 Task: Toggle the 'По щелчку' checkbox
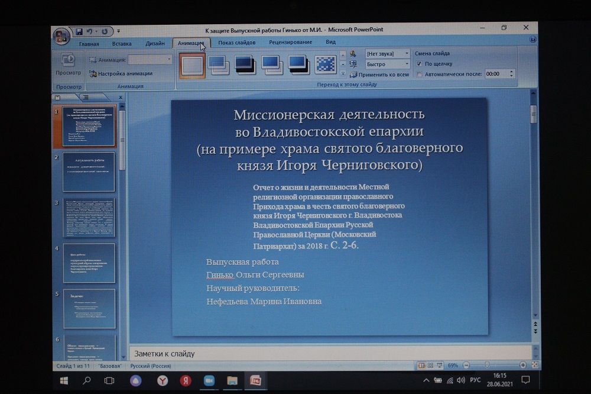click(420, 64)
